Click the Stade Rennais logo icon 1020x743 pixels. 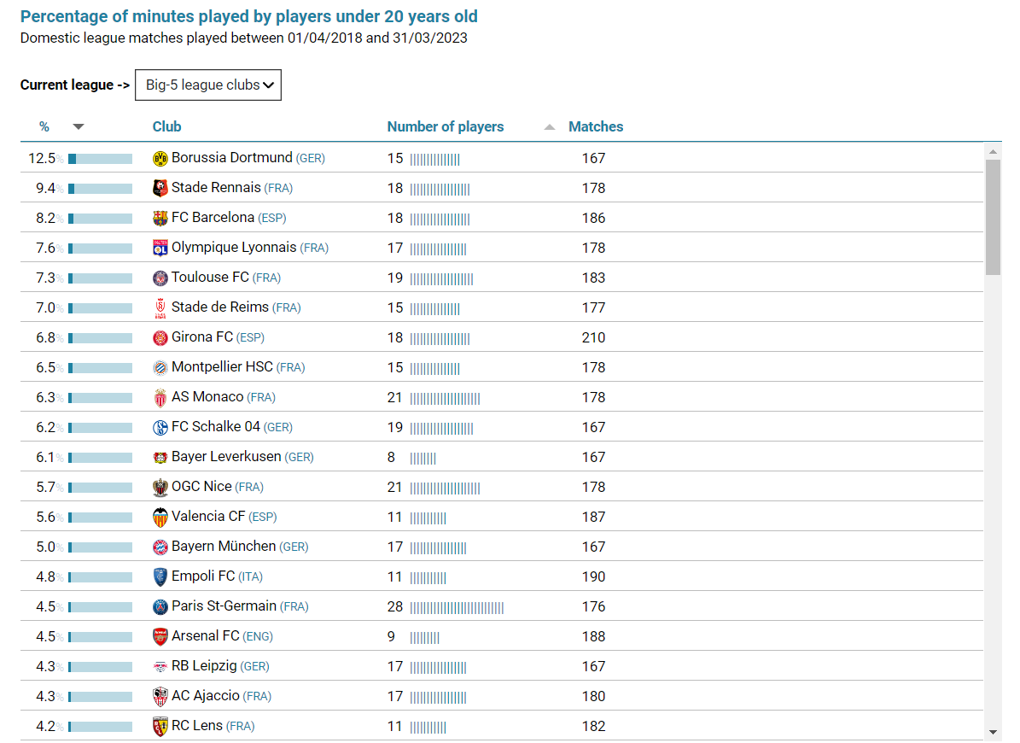160,189
